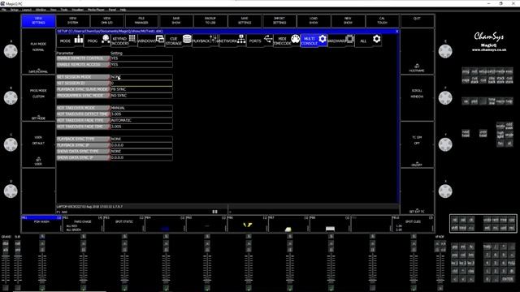Screen dimensions: 520x292
Task: Click SAVE SETTINGS soft button
Action: point(245,21)
